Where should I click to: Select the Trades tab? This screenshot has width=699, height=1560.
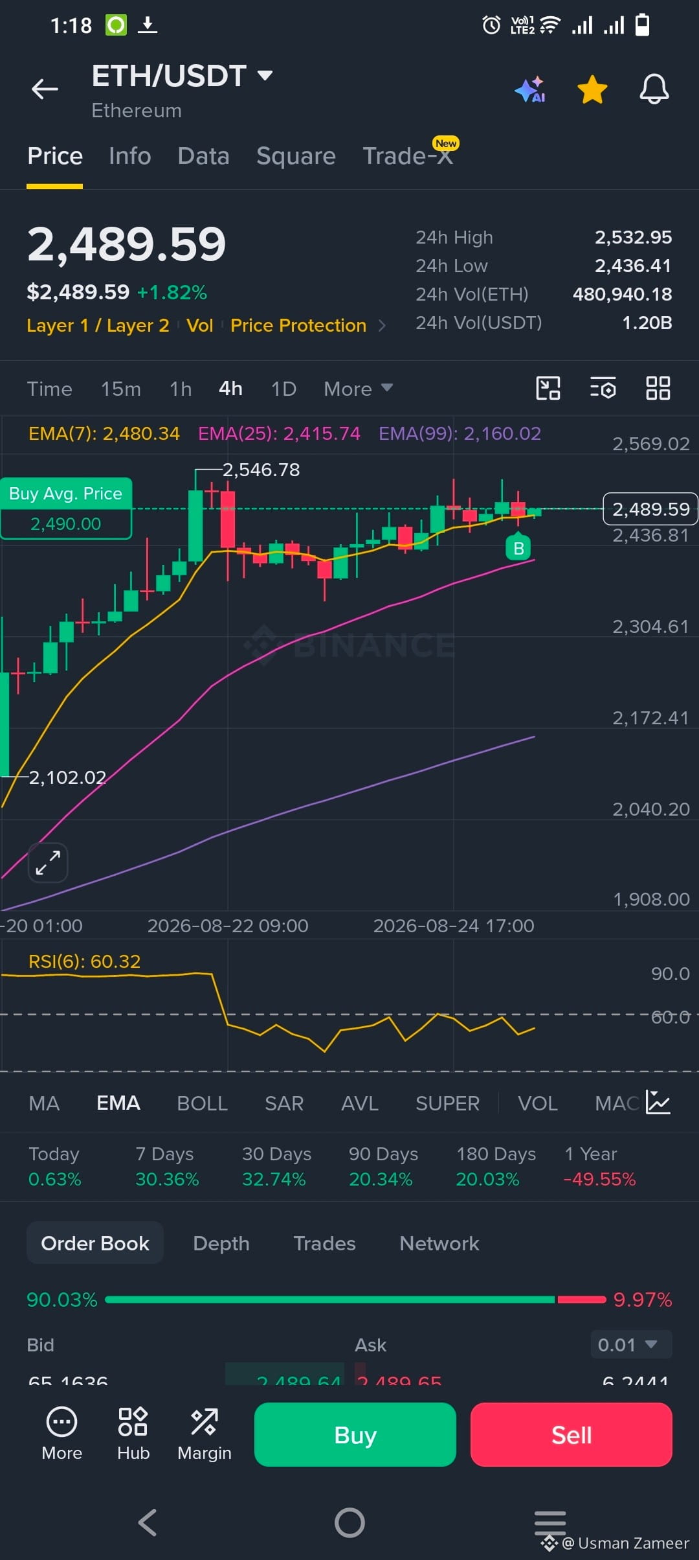pos(325,1243)
